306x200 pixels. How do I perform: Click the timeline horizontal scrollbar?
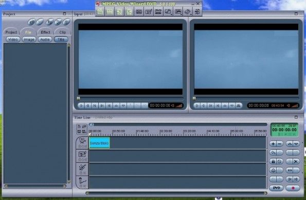point(176,193)
